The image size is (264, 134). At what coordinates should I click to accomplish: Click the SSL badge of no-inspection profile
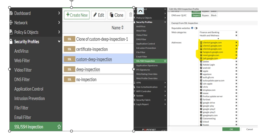[70, 79]
